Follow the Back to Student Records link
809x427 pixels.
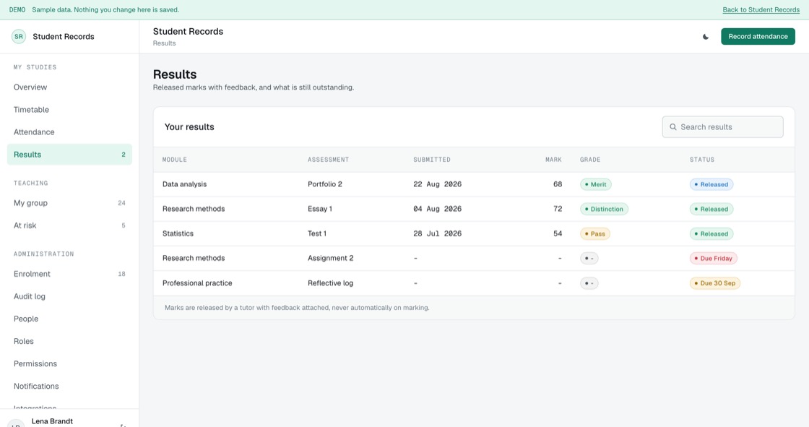[x=761, y=10]
